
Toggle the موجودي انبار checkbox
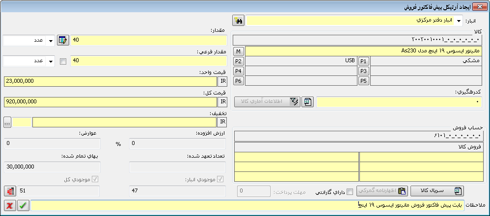tap(220, 179)
